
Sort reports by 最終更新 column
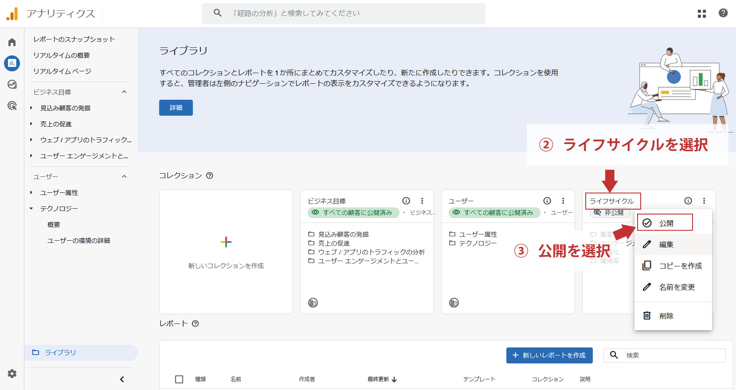tap(382, 379)
